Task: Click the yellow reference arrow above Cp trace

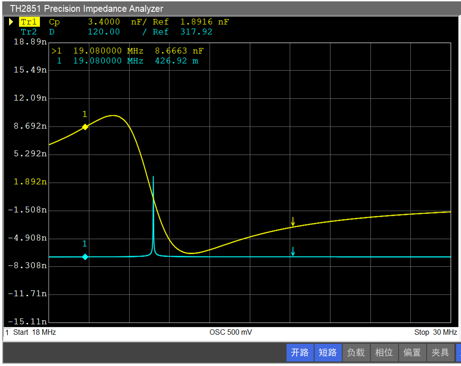Action: coord(293,221)
